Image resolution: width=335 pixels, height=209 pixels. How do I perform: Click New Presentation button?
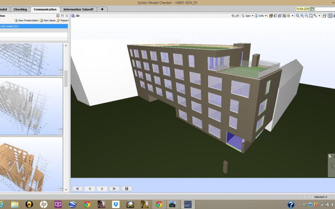tap(26, 20)
